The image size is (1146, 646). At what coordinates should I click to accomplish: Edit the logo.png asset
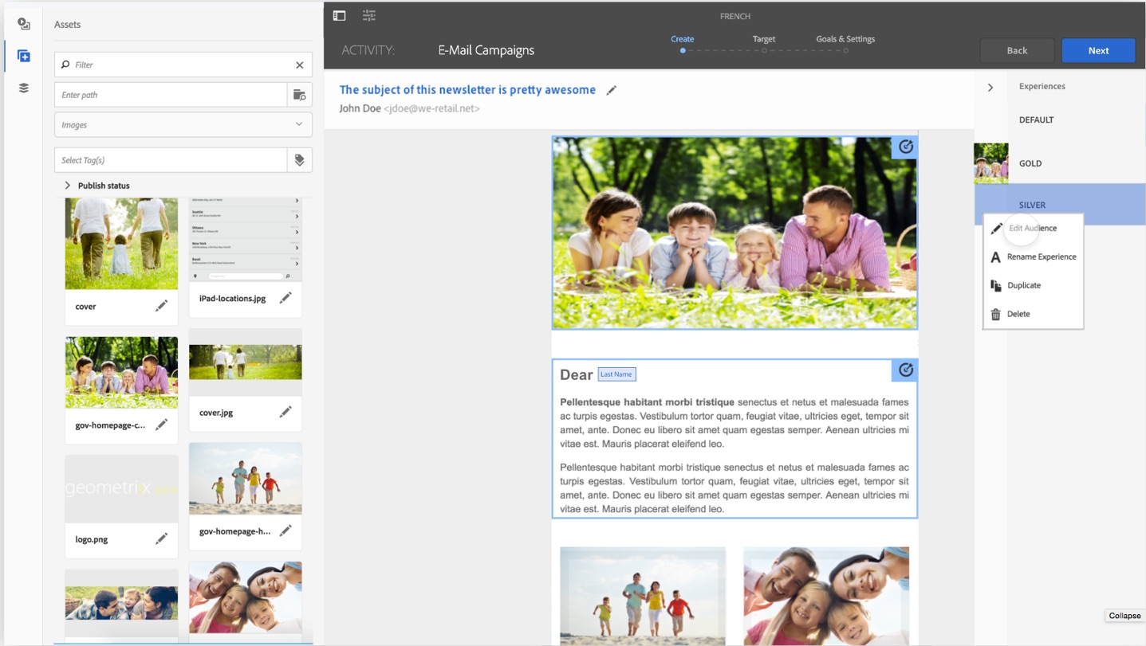[161, 539]
